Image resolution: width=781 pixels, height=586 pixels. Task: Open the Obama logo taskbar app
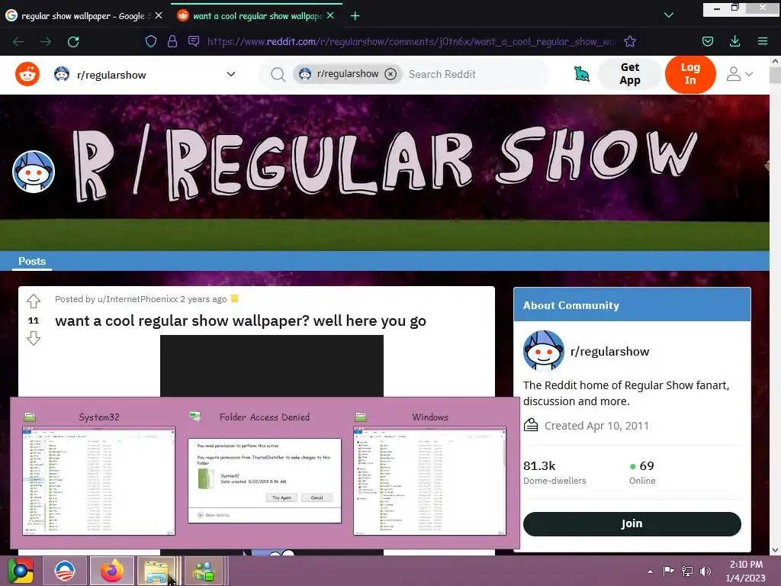(65, 571)
